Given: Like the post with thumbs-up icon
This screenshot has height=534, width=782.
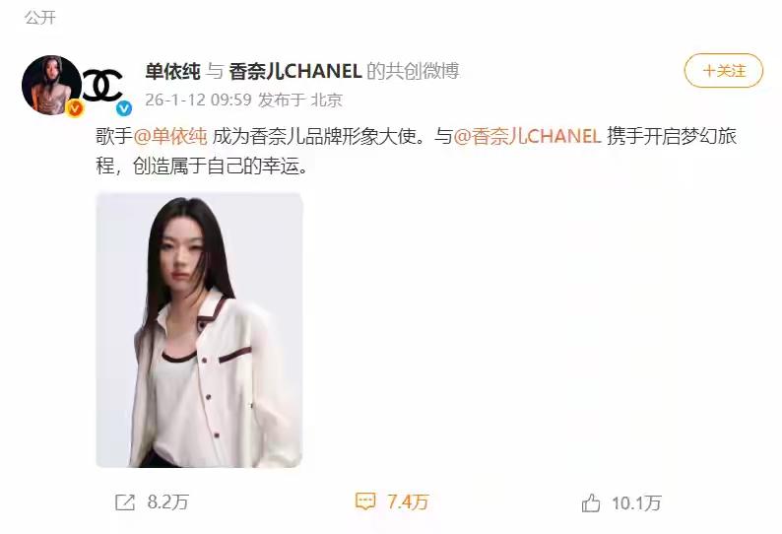Looking at the screenshot, I should [x=591, y=502].
